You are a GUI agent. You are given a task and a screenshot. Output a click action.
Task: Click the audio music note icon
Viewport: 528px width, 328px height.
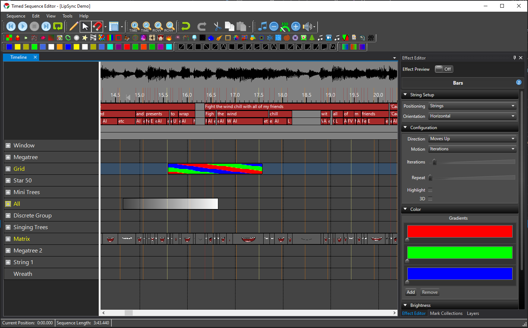pyautogui.click(x=262, y=26)
